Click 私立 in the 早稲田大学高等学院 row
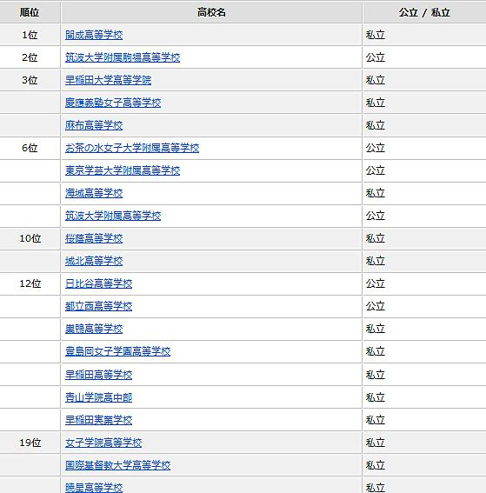The height and width of the screenshot is (493, 486). [x=376, y=80]
